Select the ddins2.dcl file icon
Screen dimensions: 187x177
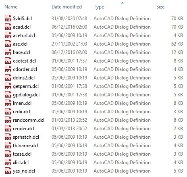[8, 77]
